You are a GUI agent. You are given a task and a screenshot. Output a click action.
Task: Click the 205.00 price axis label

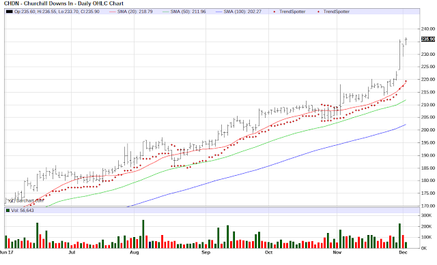[x=428, y=117]
